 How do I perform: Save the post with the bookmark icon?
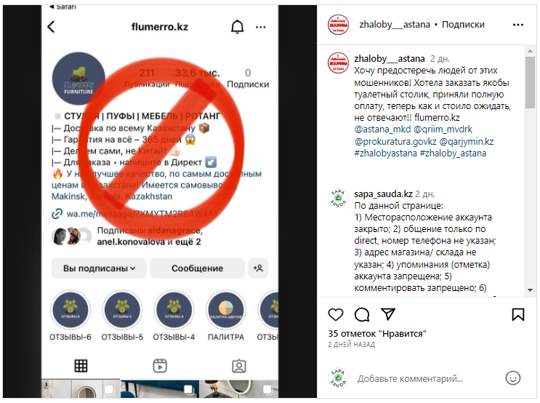(x=518, y=314)
